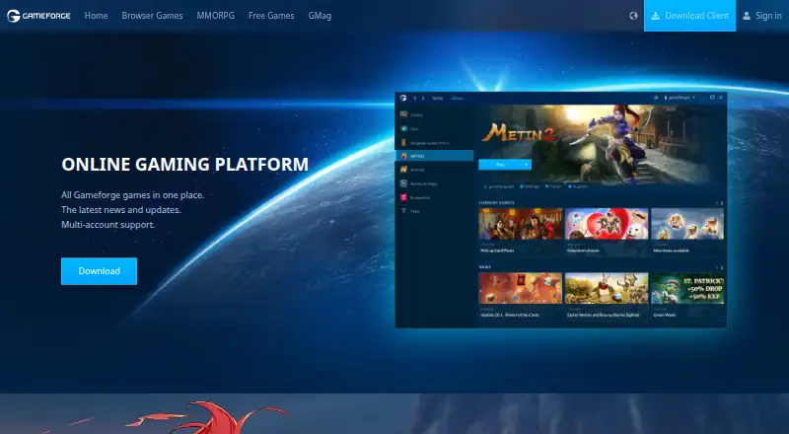Viewport: 789px width, 434px height.
Task: Open the Power of the Cards news thumbnail
Action: tap(521, 288)
